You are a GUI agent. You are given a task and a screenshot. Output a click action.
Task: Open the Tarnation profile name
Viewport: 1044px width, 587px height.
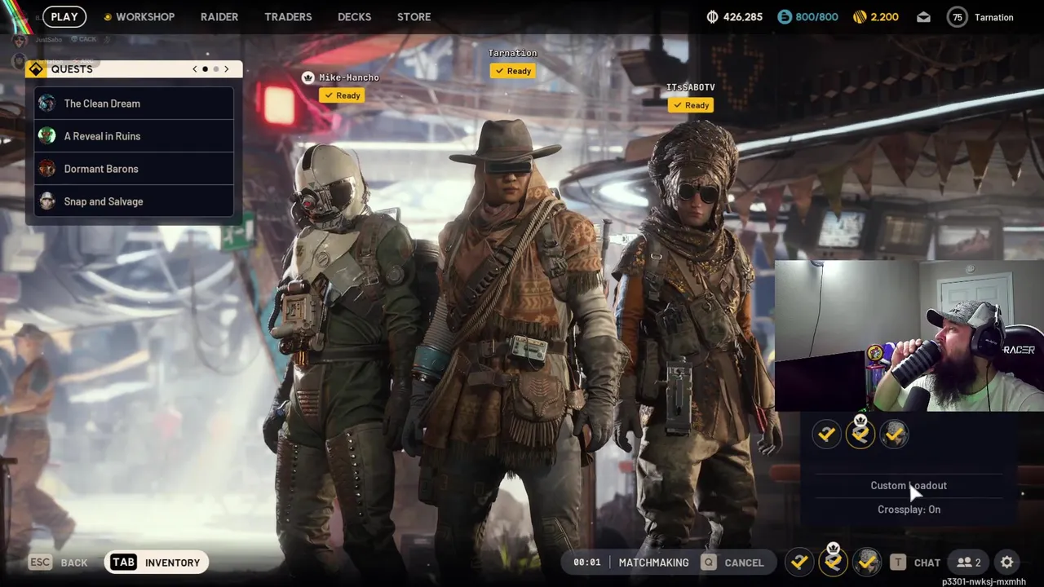[994, 17]
